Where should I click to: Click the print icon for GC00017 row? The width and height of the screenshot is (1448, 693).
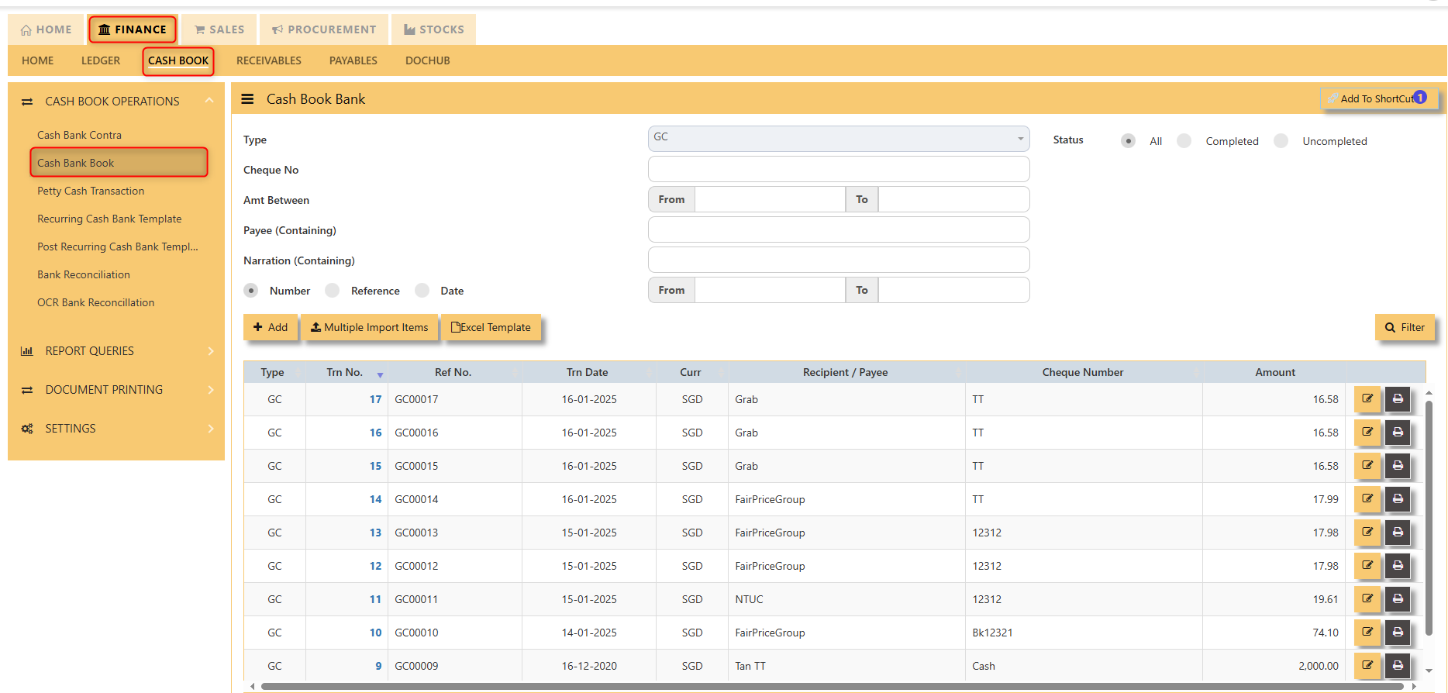(1398, 399)
